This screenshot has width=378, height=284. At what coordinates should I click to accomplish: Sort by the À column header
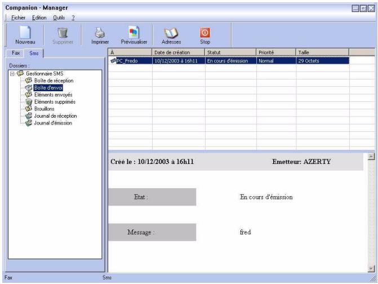click(130, 52)
